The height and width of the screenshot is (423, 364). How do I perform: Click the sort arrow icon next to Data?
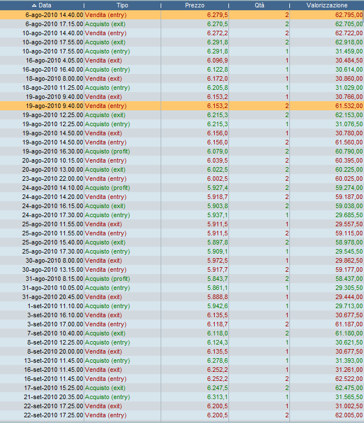(x=34, y=5)
